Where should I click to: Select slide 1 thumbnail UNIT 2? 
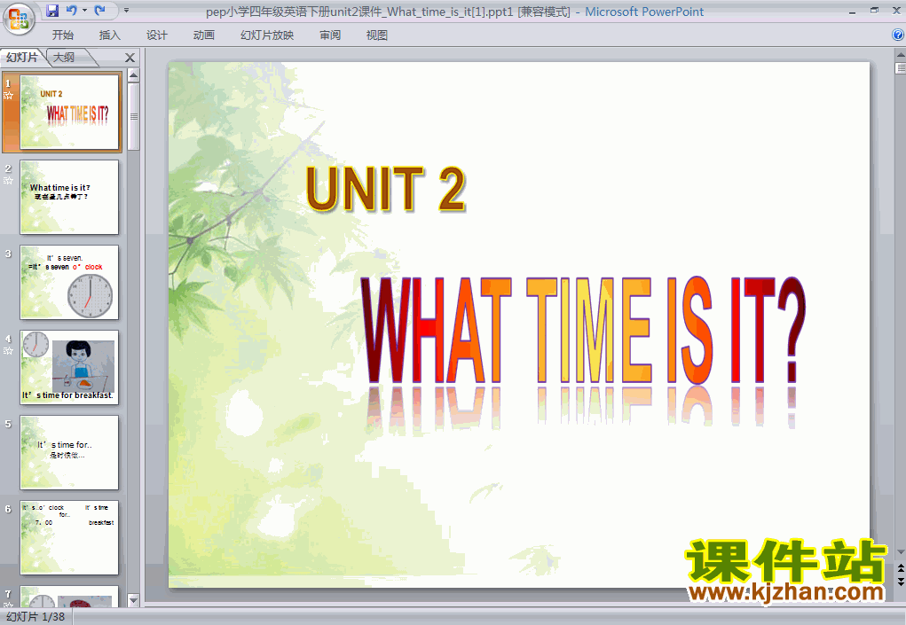pyautogui.click(x=69, y=112)
